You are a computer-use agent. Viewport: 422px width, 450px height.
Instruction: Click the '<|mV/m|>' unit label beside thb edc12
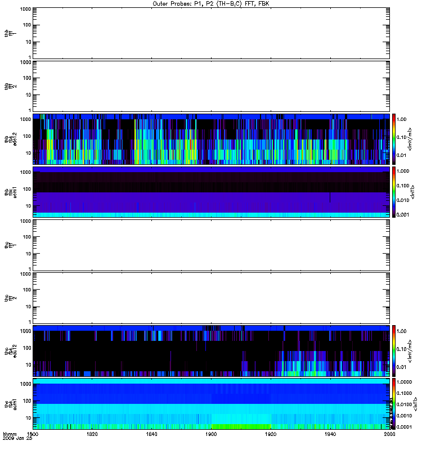(410, 139)
